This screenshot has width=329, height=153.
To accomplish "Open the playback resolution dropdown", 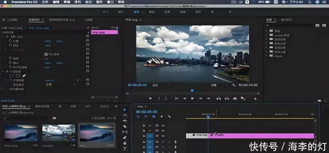I will tap(219, 85).
